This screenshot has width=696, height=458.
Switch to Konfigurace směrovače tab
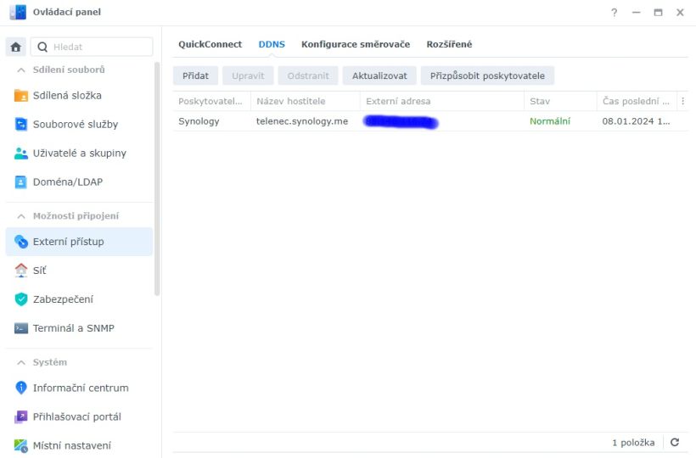355,44
